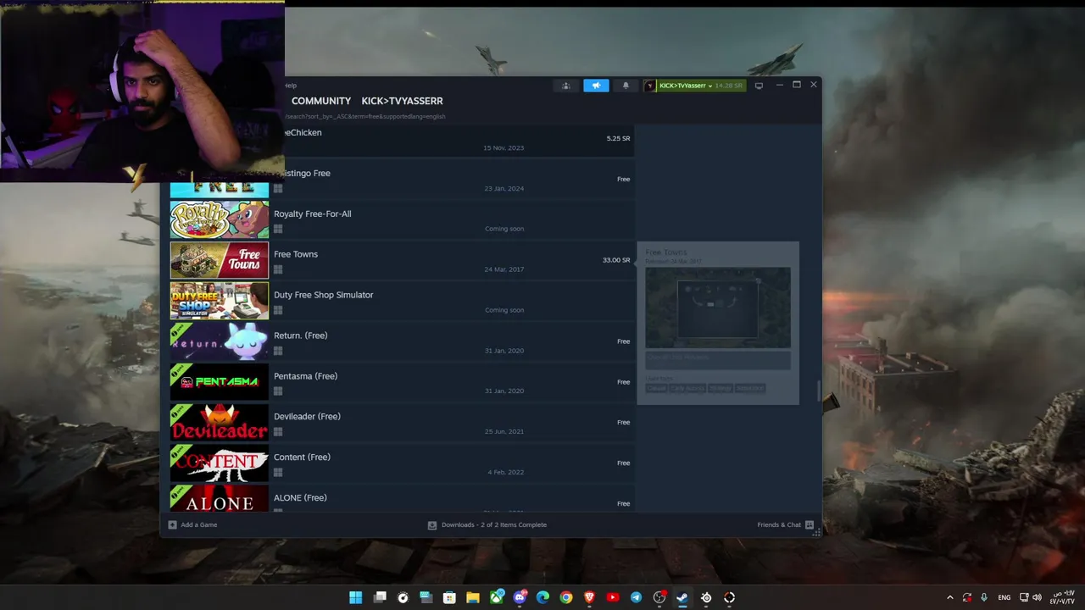Show hidden system tray icons chevron
This screenshot has width=1085, height=610.
click(x=950, y=597)
